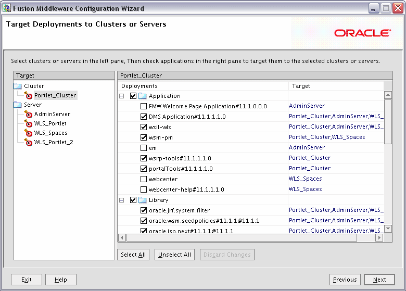Collapse the Application deployments group
This screenshot has width=406, height=291.
[122, 96]
